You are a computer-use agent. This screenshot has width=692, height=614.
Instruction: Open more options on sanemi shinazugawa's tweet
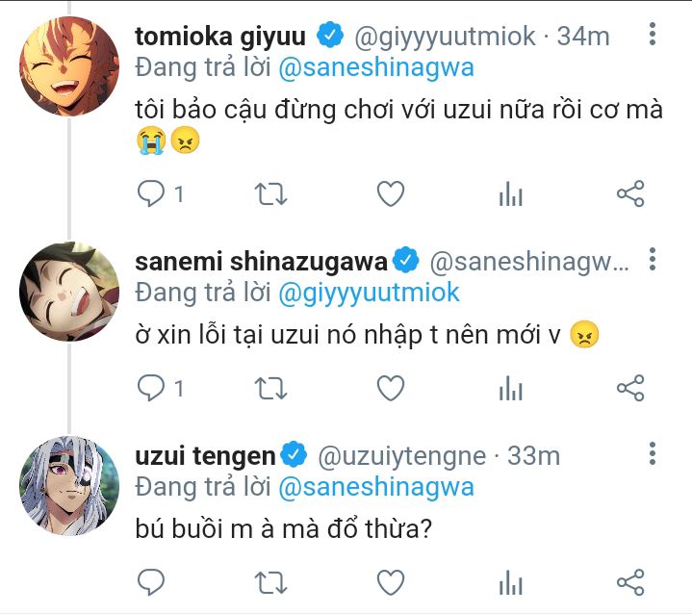653,260
